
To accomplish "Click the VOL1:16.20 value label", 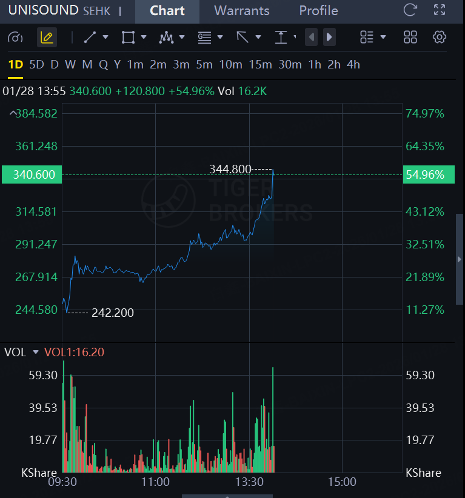I will tap(74, 352).
